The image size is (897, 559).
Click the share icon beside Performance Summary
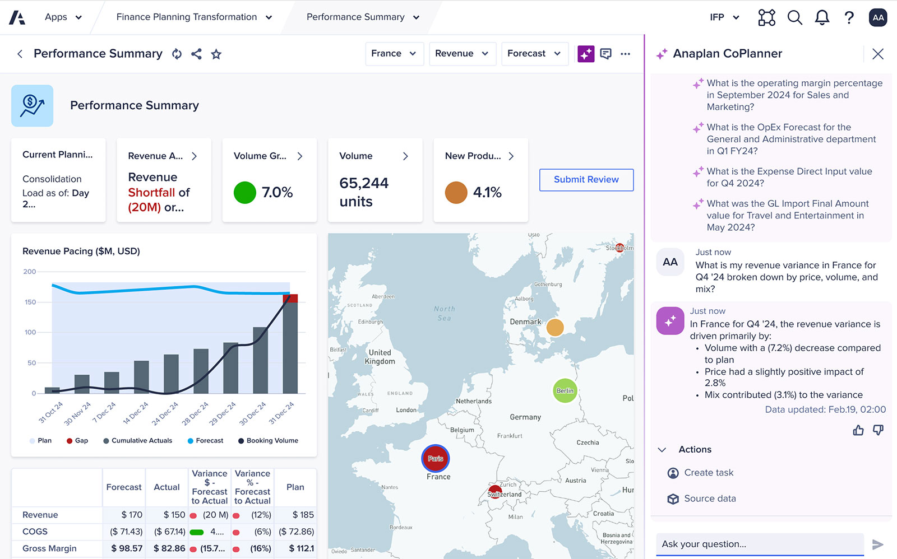tap(196, 54)
